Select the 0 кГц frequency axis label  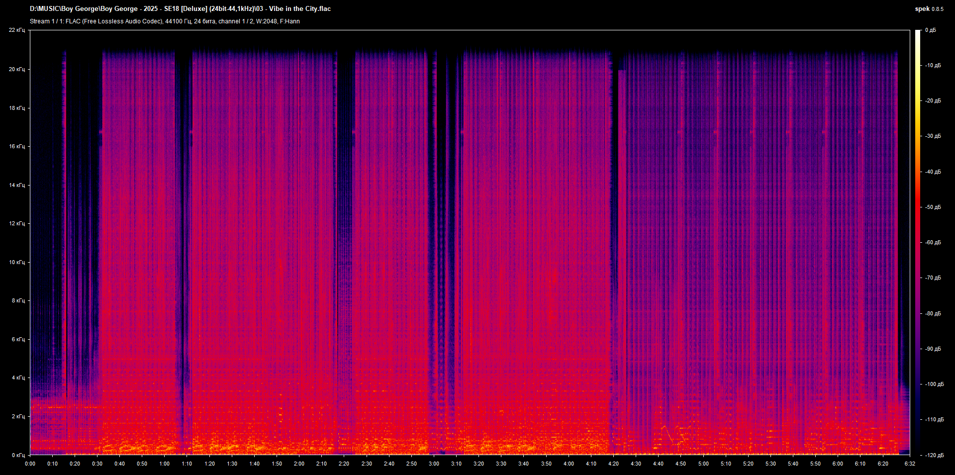pyautogui.click(x=18, y=455)
